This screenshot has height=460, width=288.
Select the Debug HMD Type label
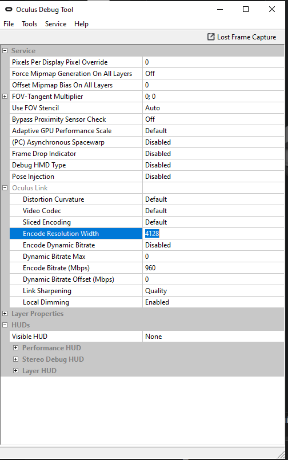[x=39, y=165]
